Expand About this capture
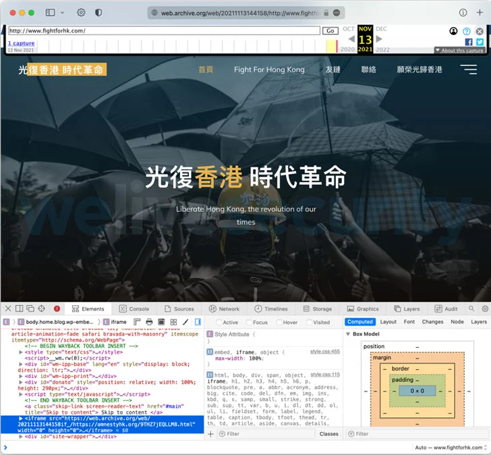The image size is (491, 455). tap(460, 50)
